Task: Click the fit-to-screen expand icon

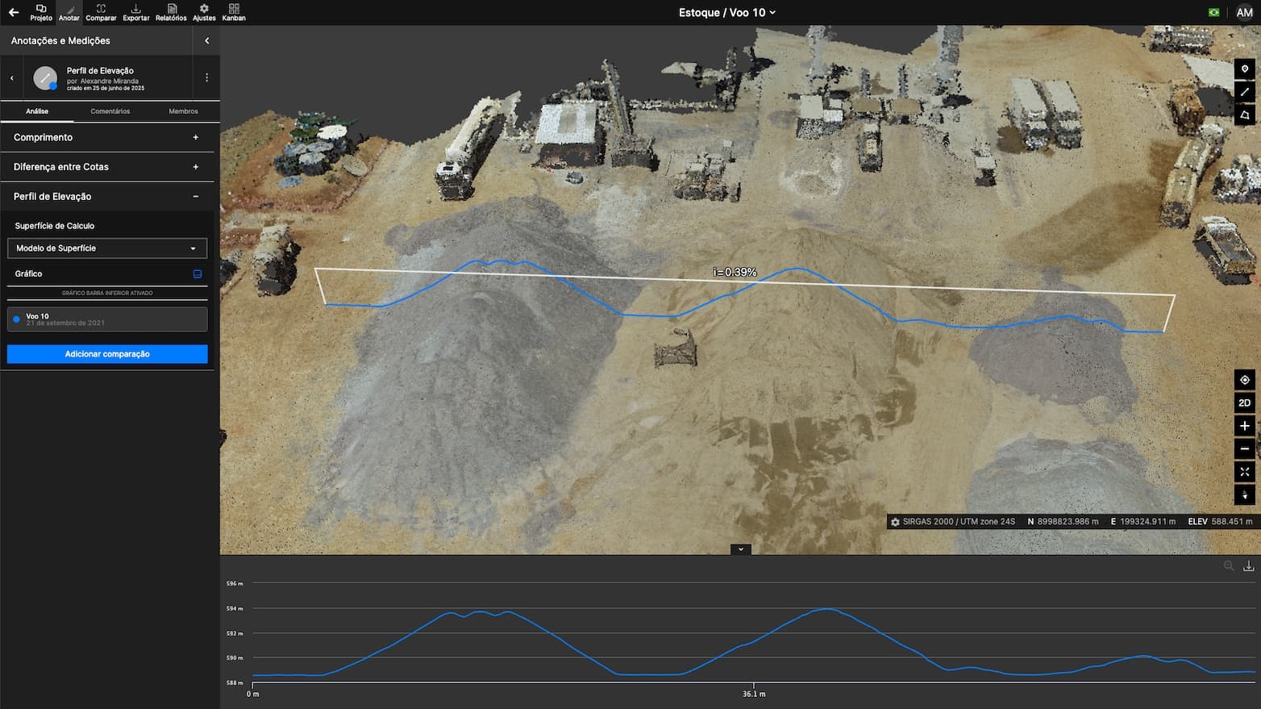Action: 1244,472
